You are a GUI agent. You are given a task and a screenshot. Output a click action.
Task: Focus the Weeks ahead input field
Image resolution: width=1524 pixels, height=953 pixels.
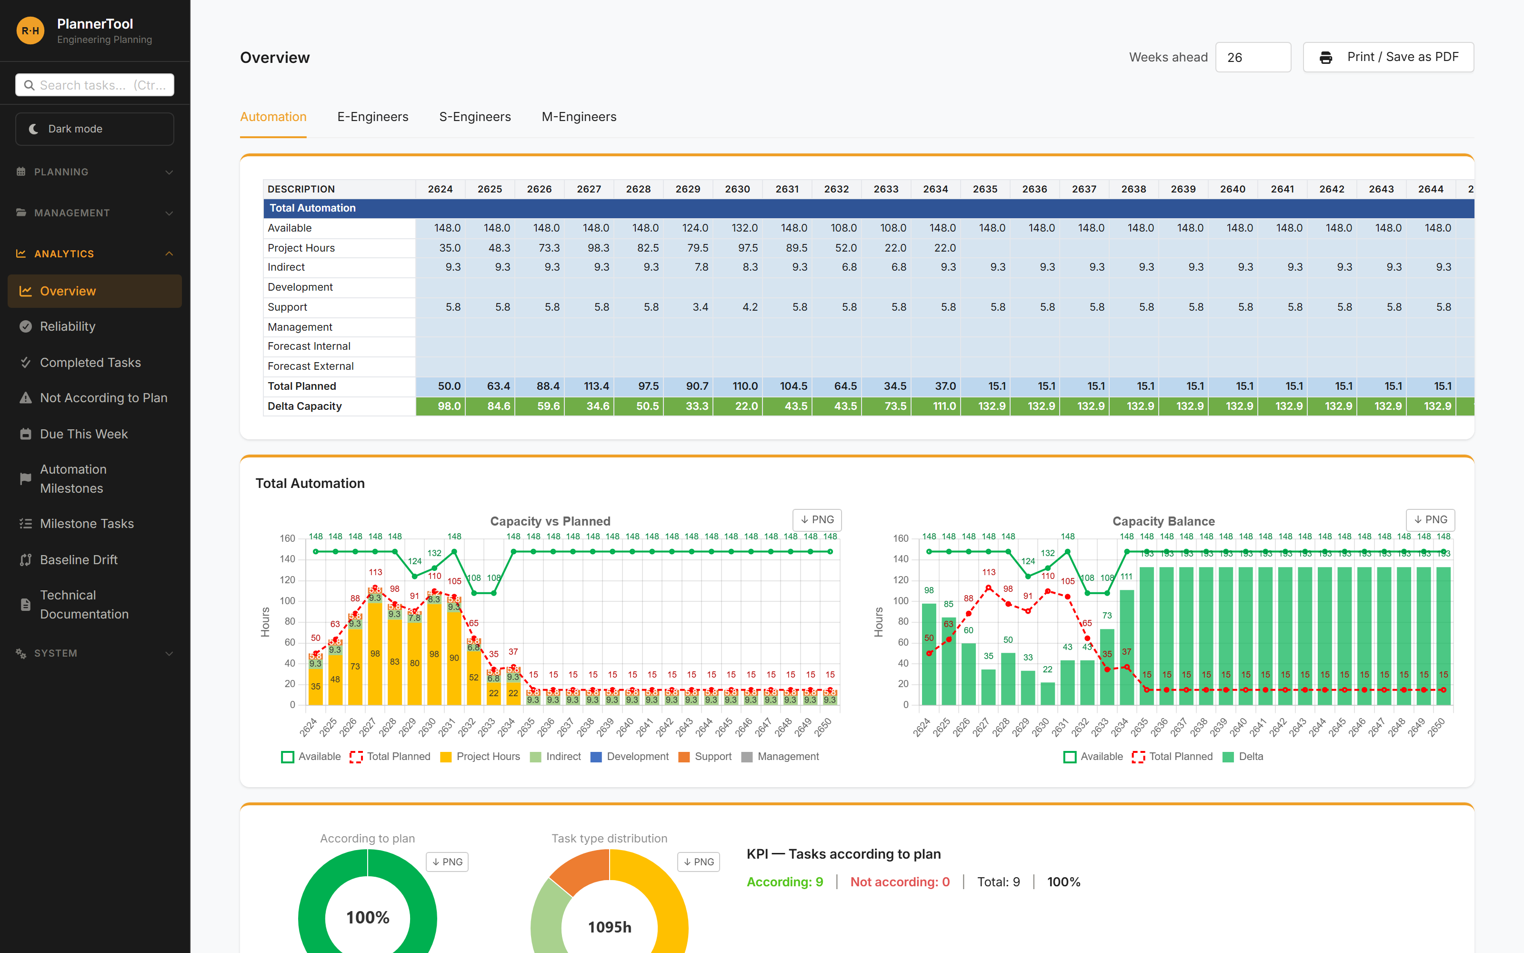coord(1253,57)
